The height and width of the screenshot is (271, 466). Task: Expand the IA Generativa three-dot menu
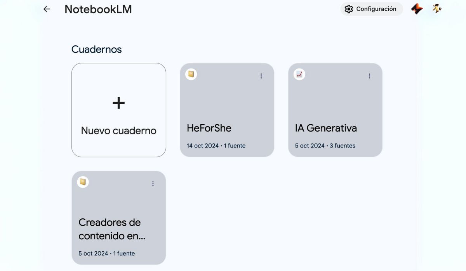point(369,76)
